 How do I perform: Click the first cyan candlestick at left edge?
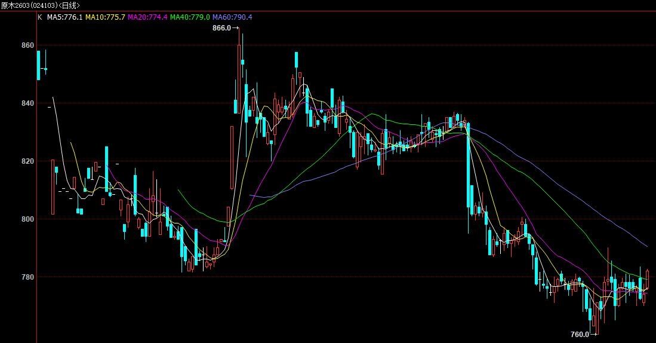click(x=39, y=65)
